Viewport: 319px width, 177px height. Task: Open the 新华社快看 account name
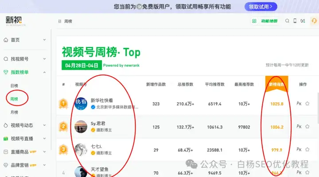[x=102, y=100]
